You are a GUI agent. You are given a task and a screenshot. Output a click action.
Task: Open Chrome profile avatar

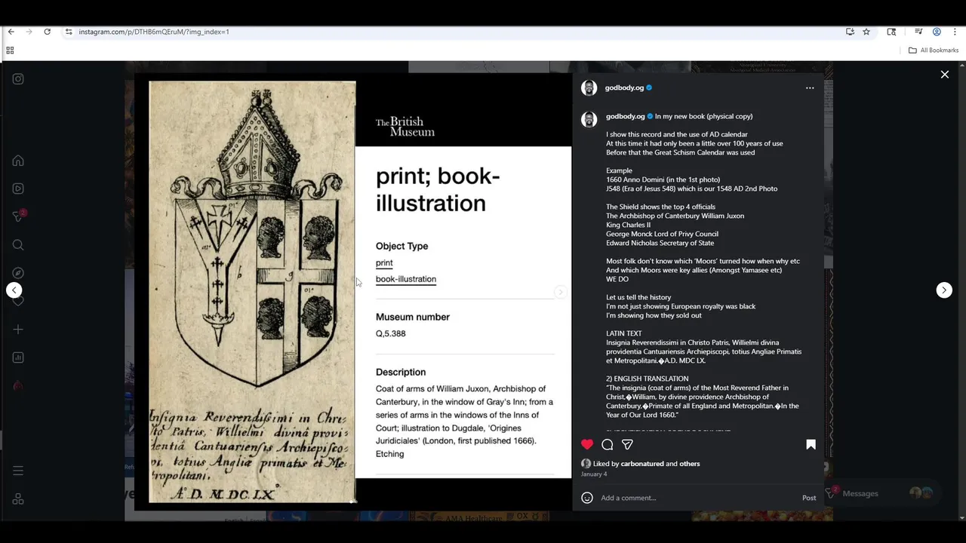coord(937,32)
